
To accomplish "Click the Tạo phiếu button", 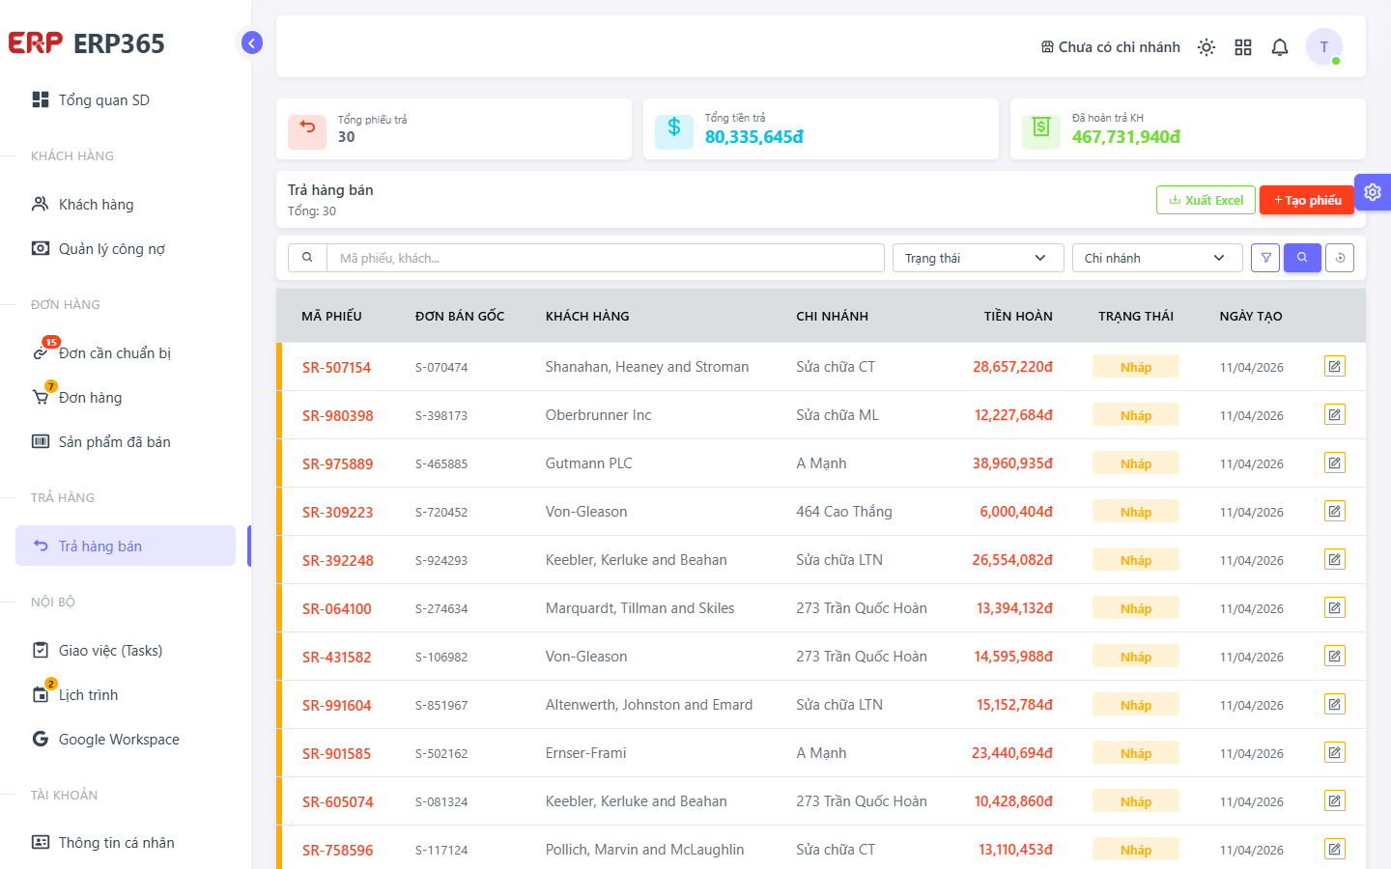I will click(x=1307, y=200).
